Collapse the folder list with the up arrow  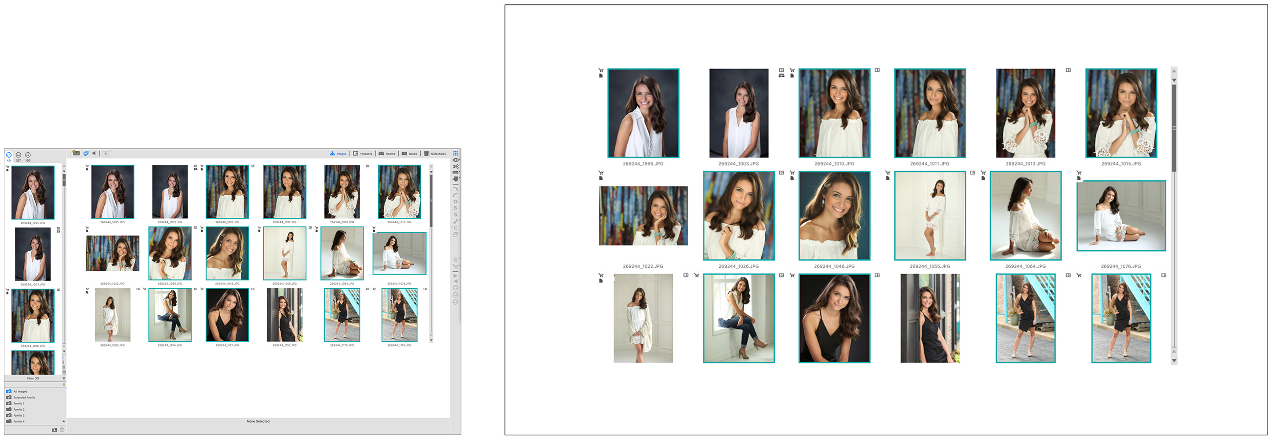click(x=64, y=421)
